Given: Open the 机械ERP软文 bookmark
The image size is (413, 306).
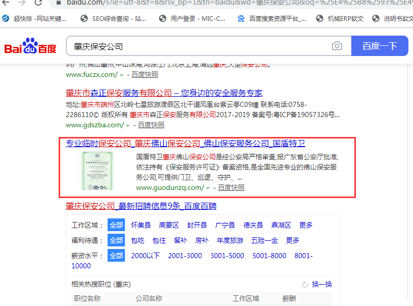Looking at the screenshot, I should tap(340, 19).
